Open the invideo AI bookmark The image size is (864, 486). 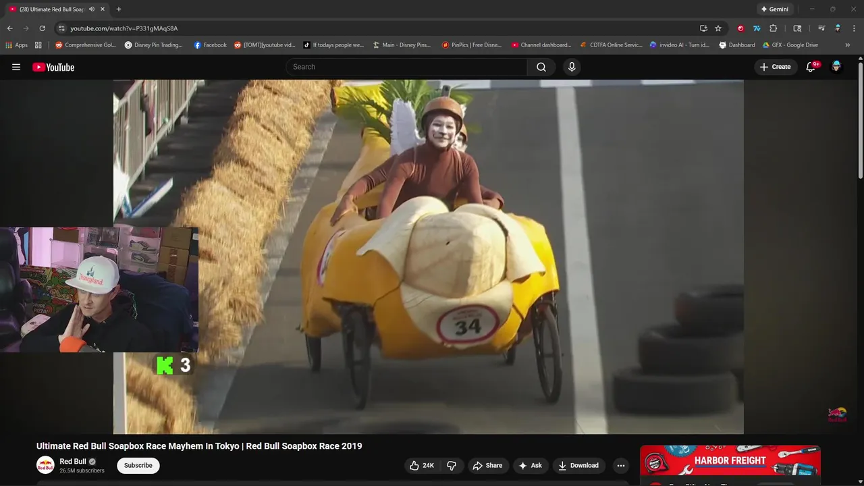pyautogui.click(x=680, y=45)
